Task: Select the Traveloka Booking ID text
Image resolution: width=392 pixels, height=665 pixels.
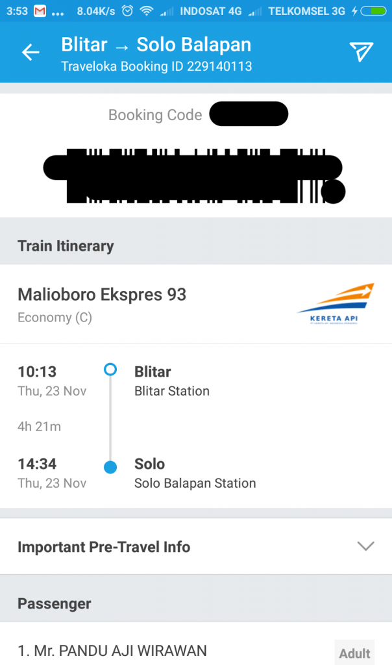Action: [156, 67]
